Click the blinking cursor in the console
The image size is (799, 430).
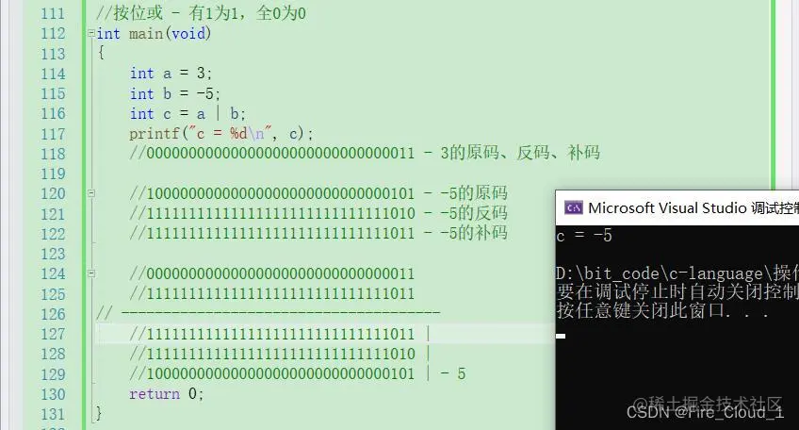click(561, 336)
